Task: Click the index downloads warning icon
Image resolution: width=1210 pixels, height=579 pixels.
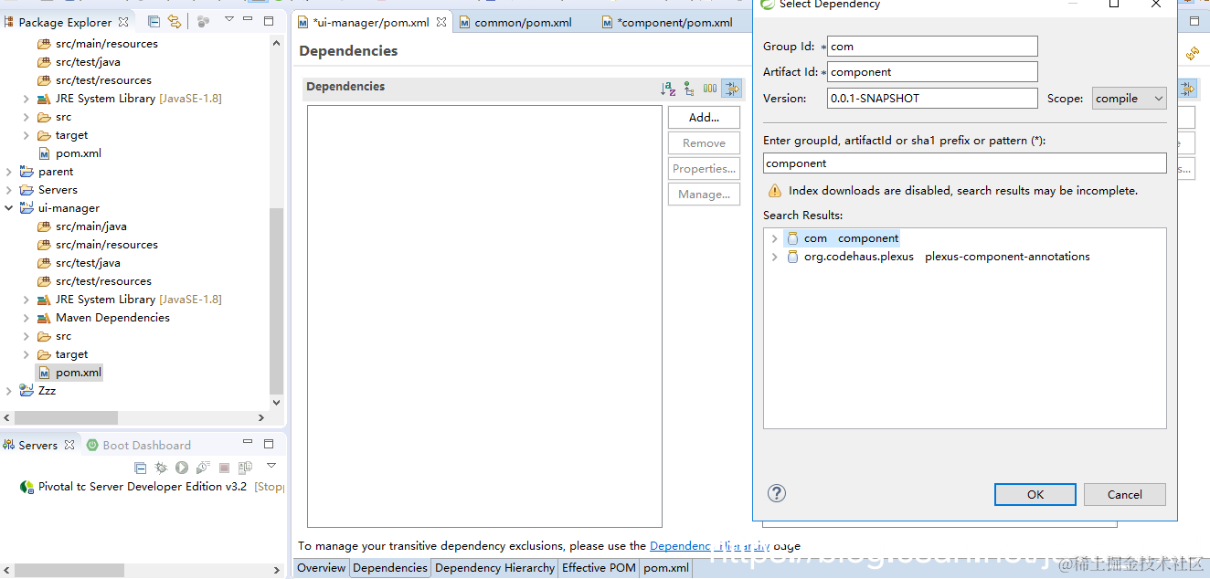Action: 774,191
